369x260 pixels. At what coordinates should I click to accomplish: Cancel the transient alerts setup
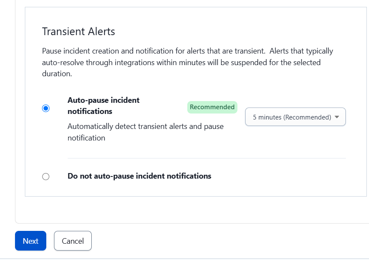coord(73,241)
